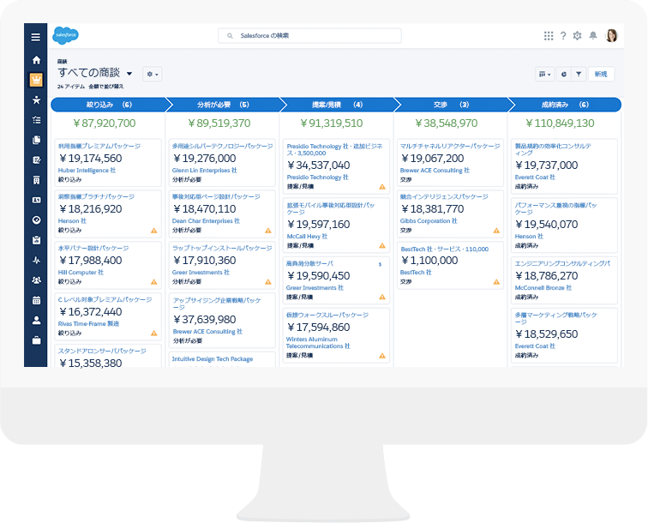Click the refresh list button

(x=564, y=75)
